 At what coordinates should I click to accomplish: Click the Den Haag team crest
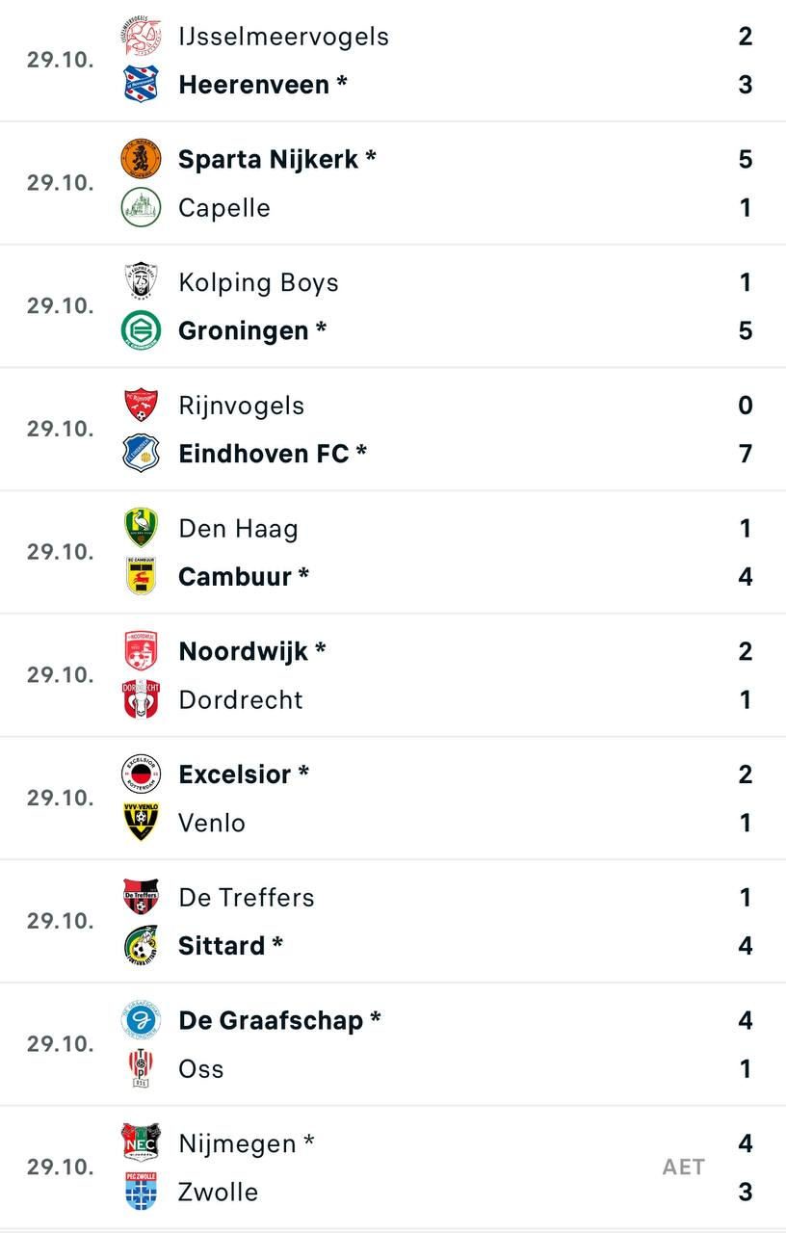141,529
